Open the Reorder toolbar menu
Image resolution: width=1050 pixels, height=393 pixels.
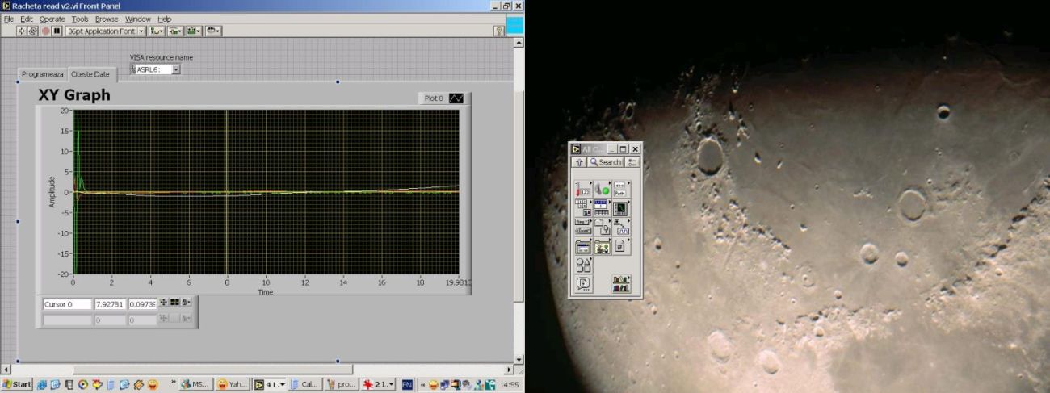coord(213,31)
